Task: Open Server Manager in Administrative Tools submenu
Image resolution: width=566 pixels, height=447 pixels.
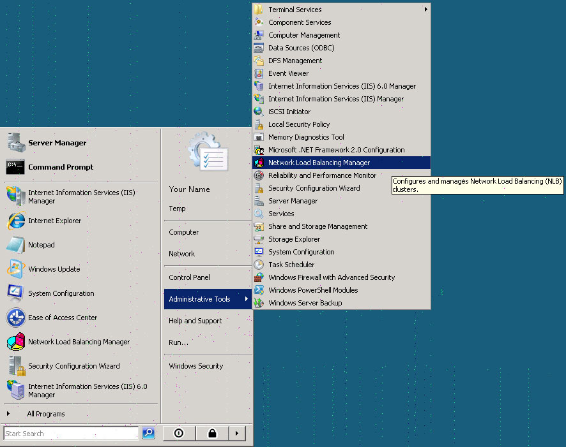Action: coord(342,201)
